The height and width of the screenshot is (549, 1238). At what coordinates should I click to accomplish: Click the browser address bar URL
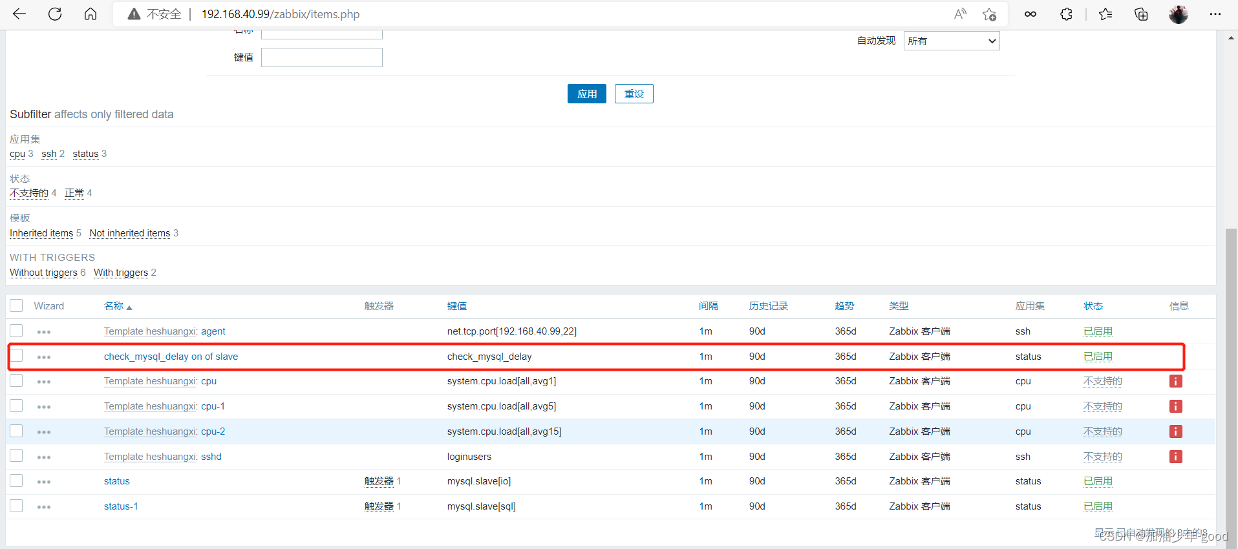click(281, 14)
